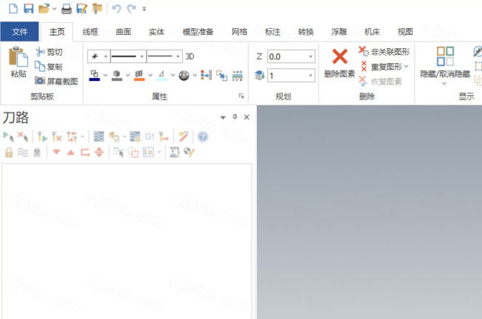Click the regenerate dirty operations icon

56,137
